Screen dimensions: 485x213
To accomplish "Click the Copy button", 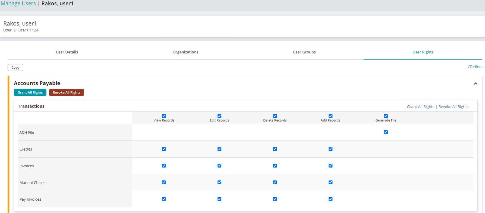I will point(15,67).
